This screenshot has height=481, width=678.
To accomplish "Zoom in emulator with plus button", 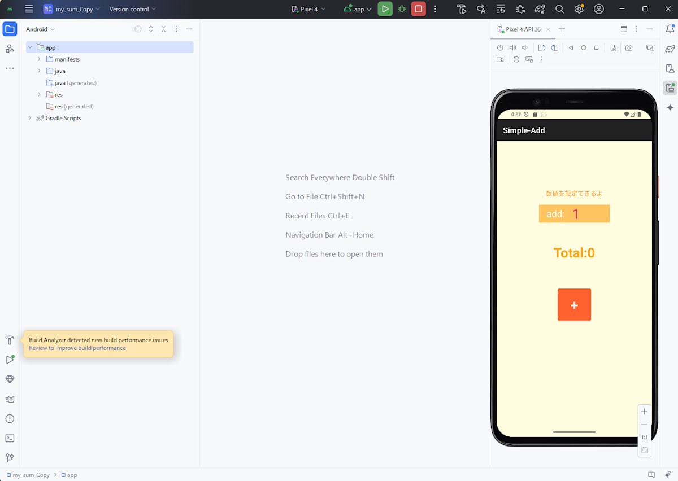I will click(x=645, y=412).
